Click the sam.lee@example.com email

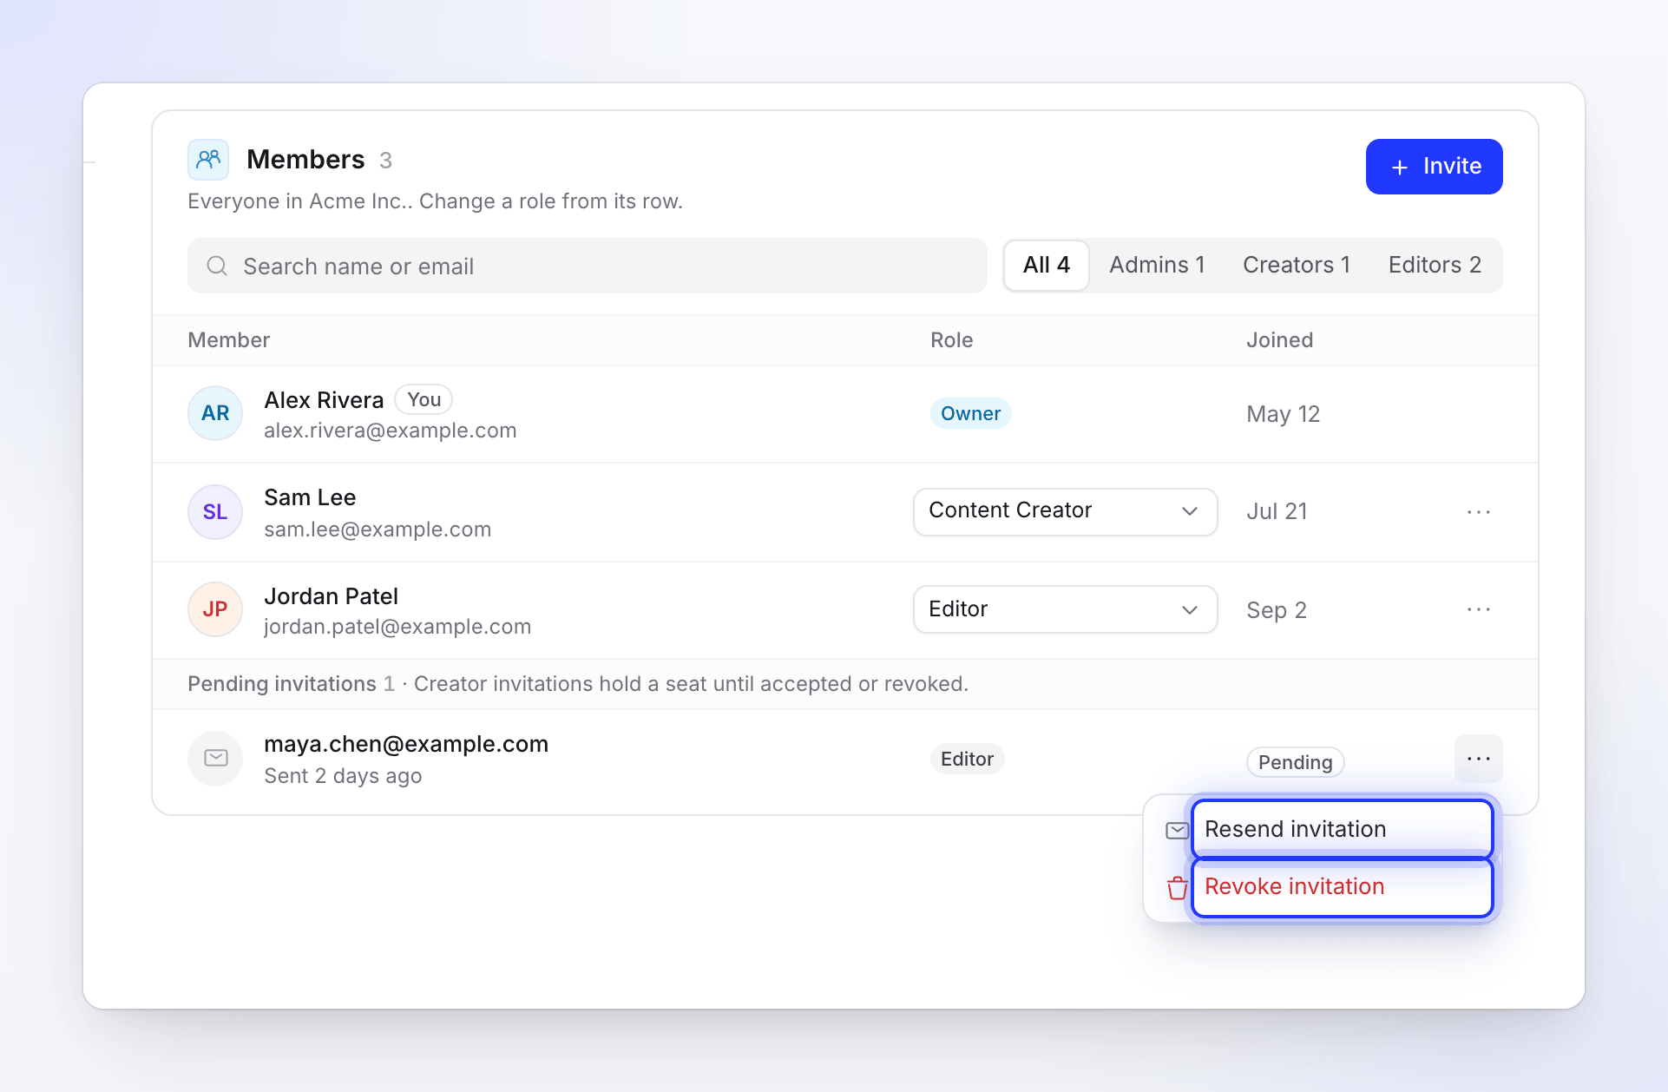tap(378, 530)
